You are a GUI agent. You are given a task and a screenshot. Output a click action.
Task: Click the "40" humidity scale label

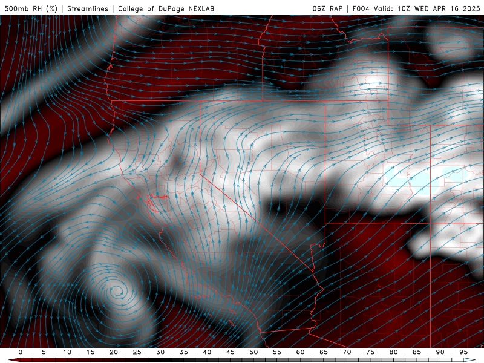tap(207, 352)
